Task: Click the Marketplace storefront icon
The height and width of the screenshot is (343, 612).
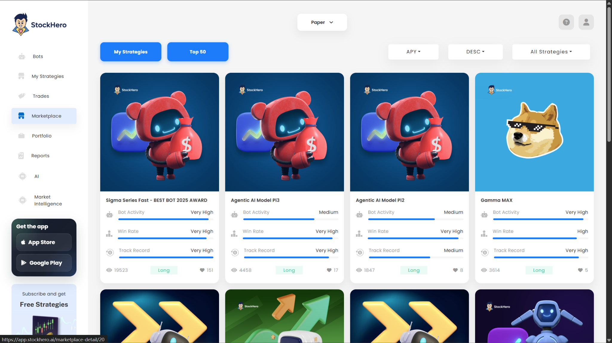Action: pos(21,116)
